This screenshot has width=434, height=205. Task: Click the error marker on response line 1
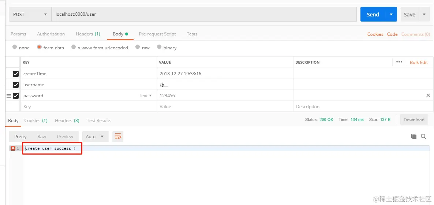[13, 148]
